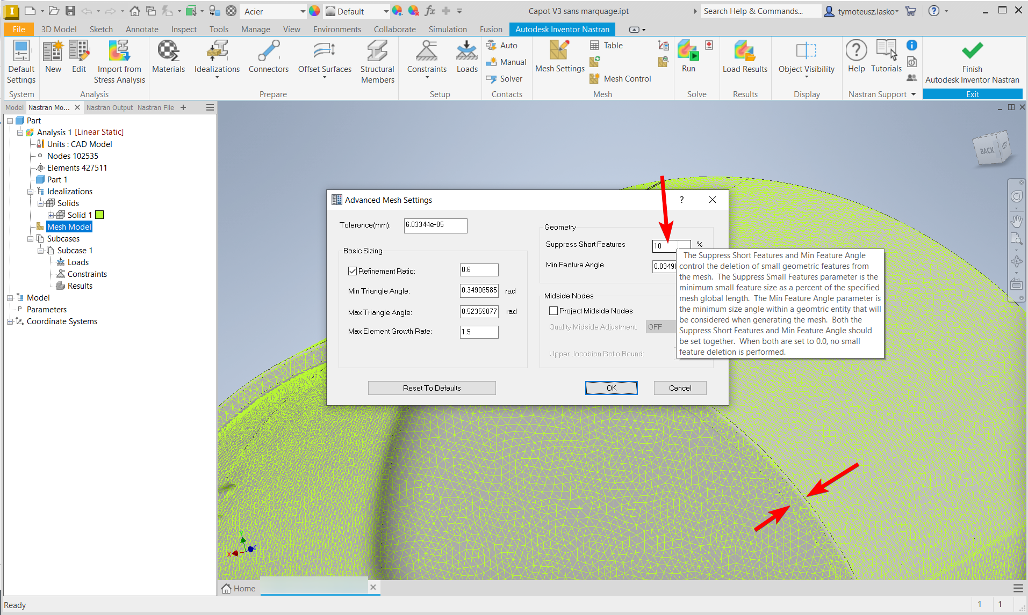
Task: Activate the Pan hand tool in navigation bar
Action: click(1016, 221)
